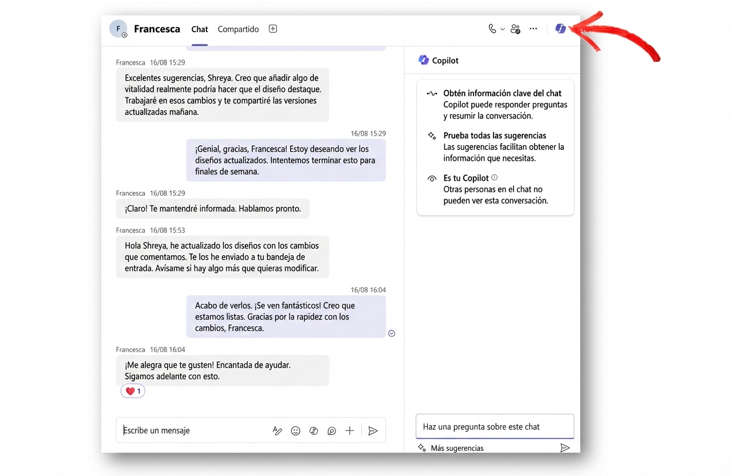
Task: Click the heart reaction on Francesca's message
Action: pos(132,391)
